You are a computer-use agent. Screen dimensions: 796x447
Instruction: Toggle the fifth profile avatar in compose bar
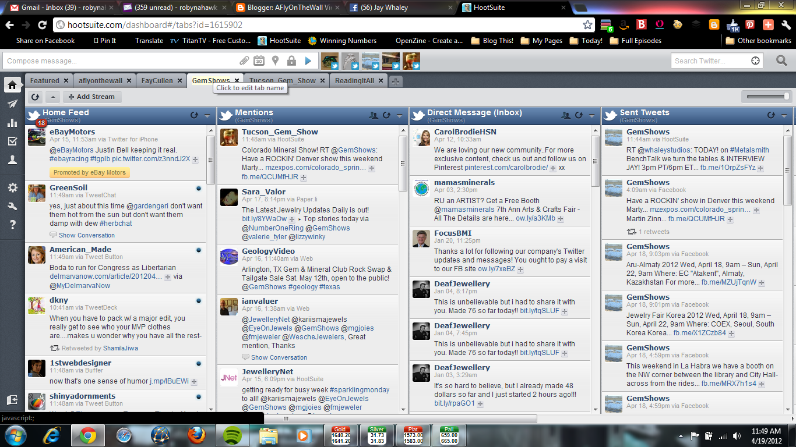pyautogui.click(x=411, y=61)
